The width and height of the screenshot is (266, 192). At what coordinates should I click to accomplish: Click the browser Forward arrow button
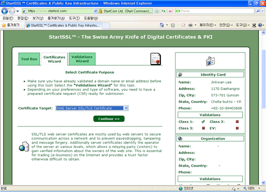pyautogui.click(x=12, y=11)
